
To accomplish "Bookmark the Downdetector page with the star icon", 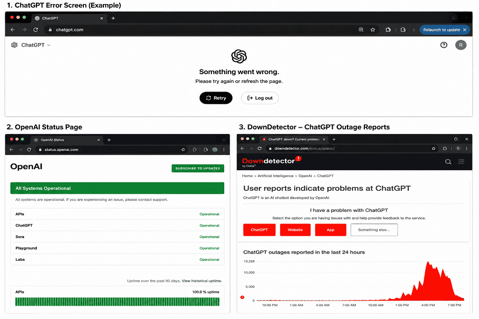I will click(x=433, y=148).
